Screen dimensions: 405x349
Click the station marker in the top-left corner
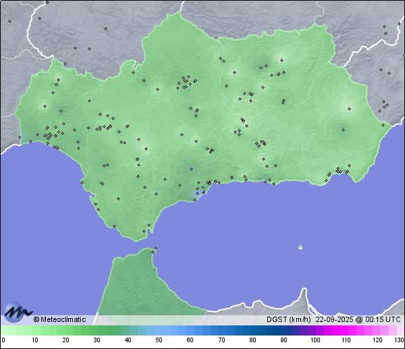(x=10, y=21)
